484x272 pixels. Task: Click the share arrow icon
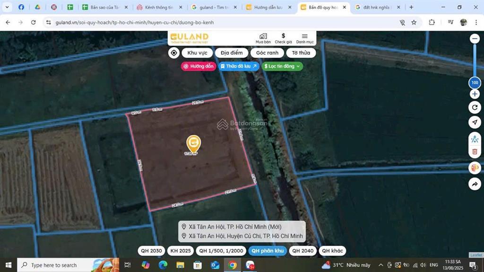click(475, 184)
